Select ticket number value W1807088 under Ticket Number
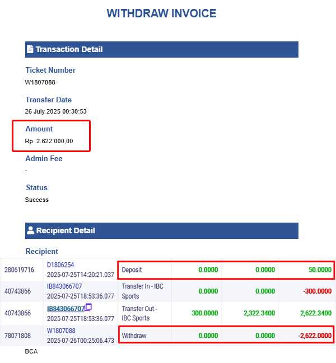Image resolution: width=336 pixels, height=363 pixels. (x=40, y=82)
